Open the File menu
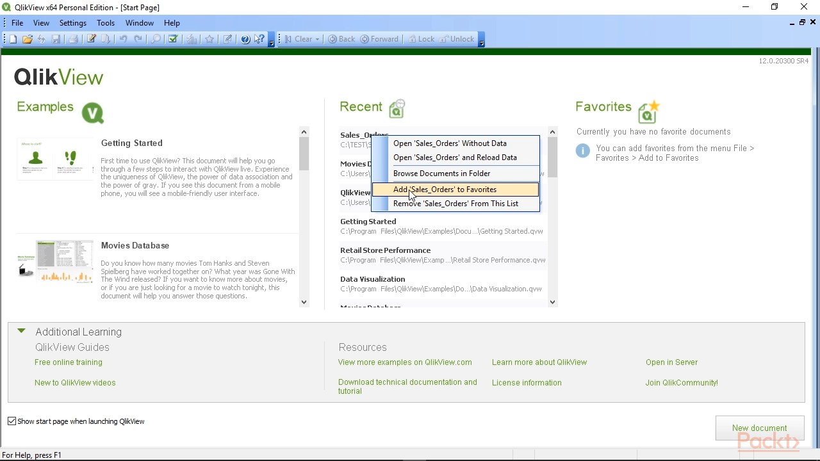Screen dimensions: 820x461 17,22
